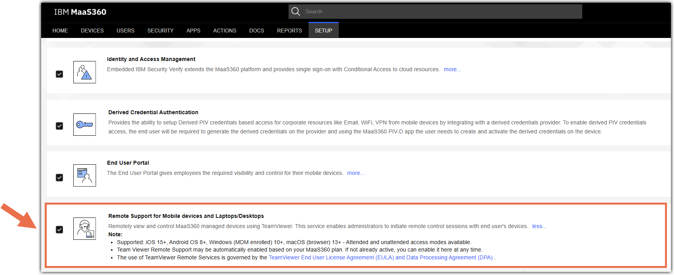Viewport: 674px width, 275px height.
Task: Open the DEVICES menu
Action: pyautogui.click(x=92, y=31)
